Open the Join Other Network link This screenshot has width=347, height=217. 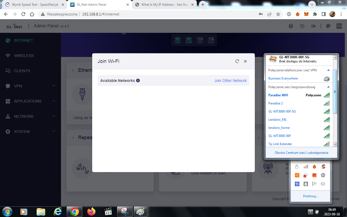pos(230,81)
